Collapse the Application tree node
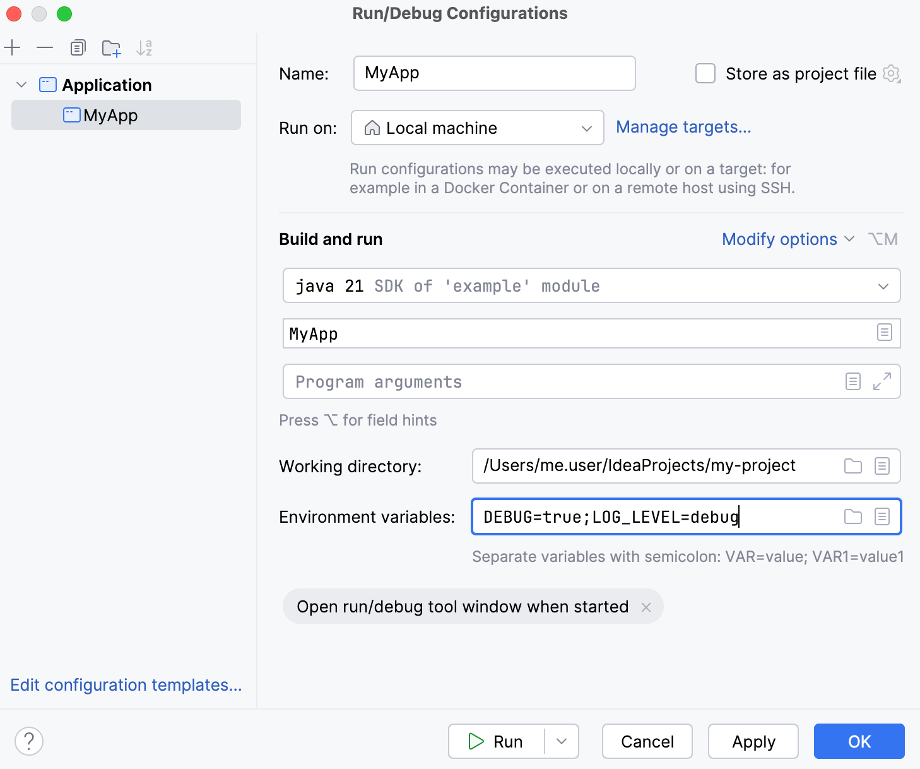The height and width of the screenshot is (769, 920). (21, 85)
